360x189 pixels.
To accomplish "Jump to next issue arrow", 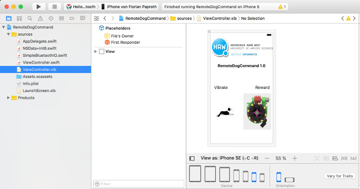I will tap(354, 18).
